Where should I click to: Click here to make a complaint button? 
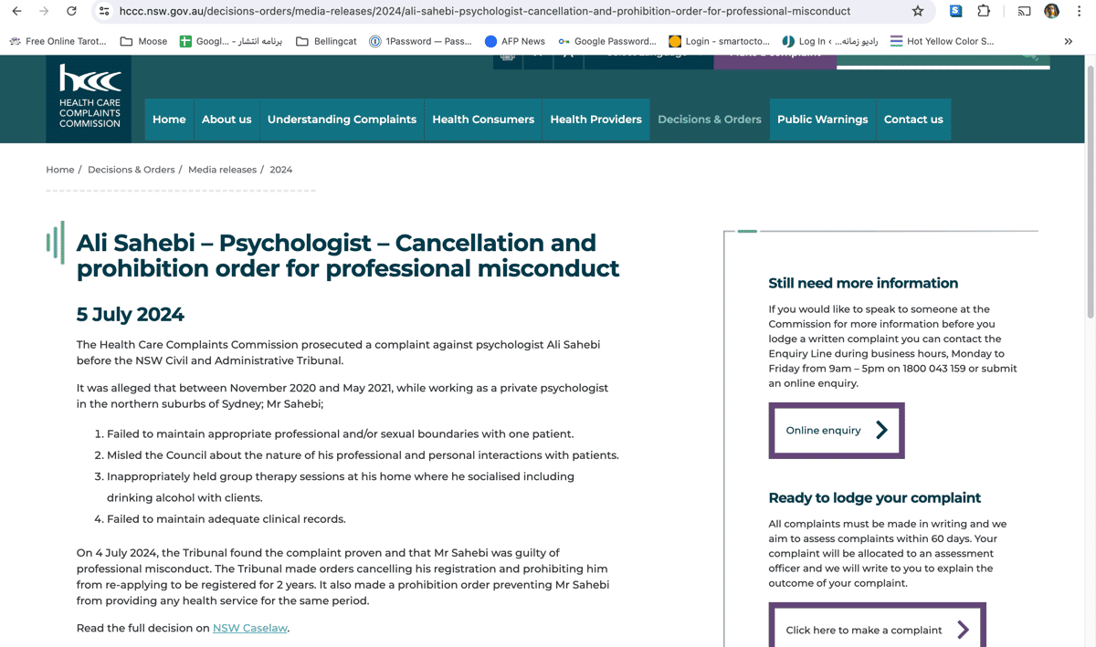878,629
